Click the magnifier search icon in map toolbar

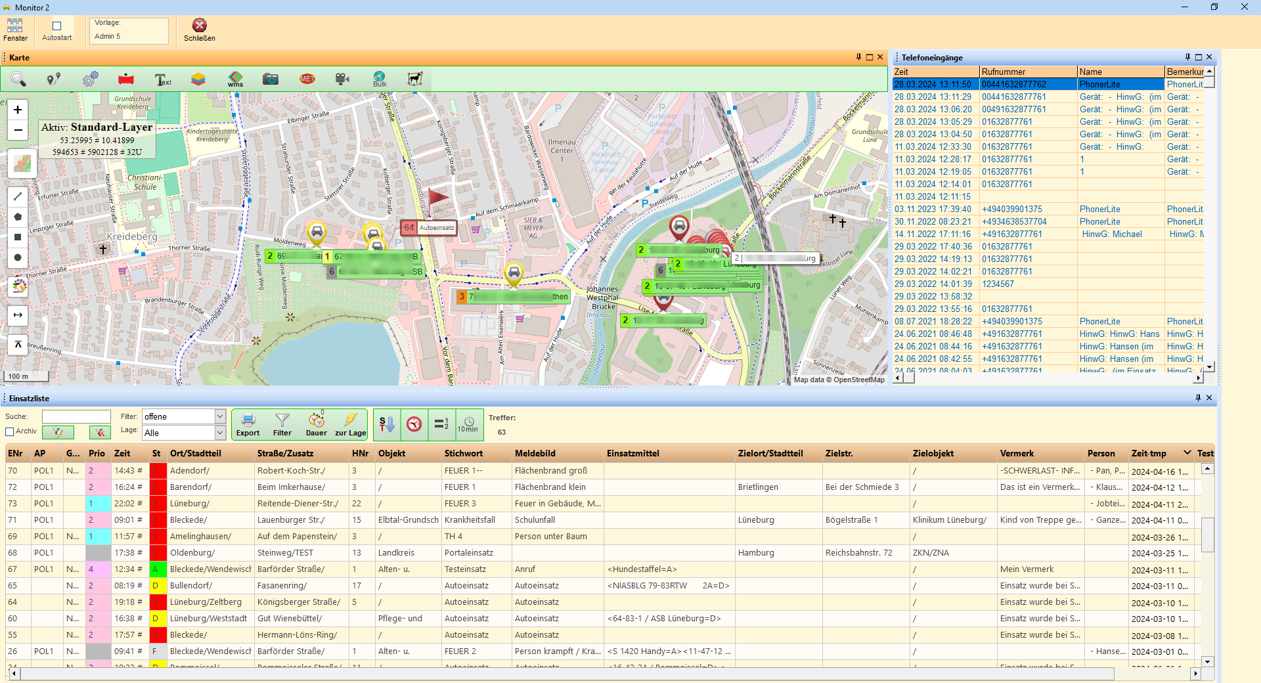[x=18, y=79]
